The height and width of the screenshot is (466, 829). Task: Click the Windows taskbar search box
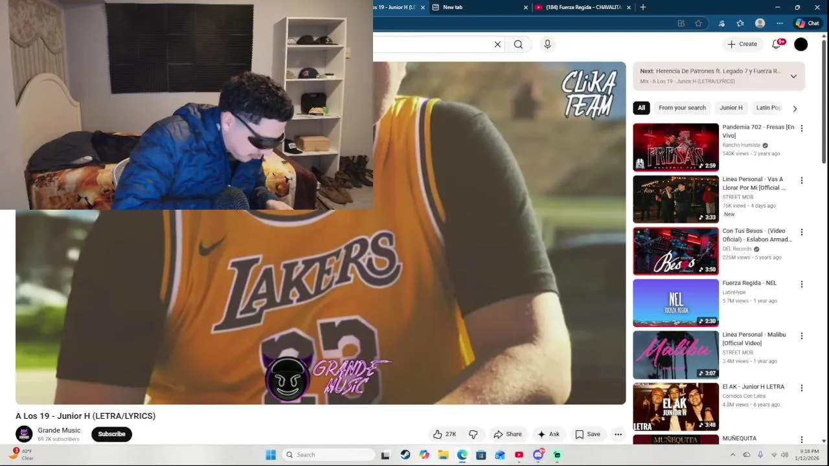click(x=329, y=454)
